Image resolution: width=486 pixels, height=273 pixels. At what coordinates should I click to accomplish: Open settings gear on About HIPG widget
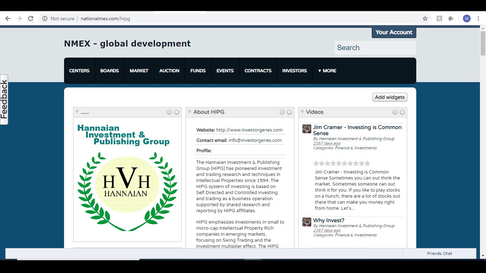[x=282, y=112]
